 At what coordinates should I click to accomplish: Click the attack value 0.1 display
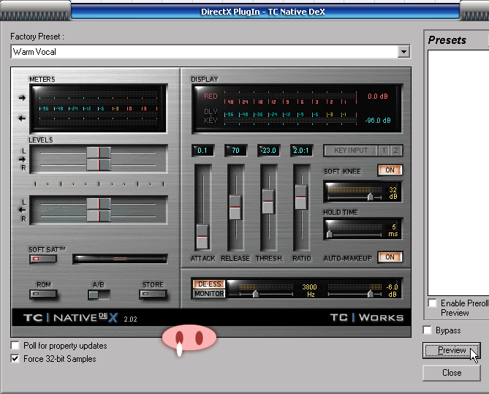(202, 151)
